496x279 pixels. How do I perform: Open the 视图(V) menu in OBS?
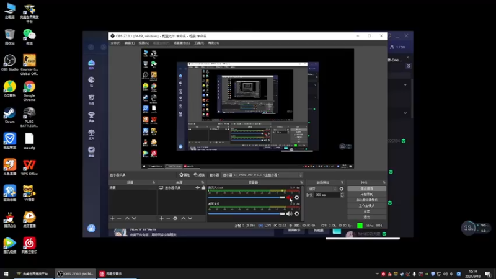pos(144,43)
